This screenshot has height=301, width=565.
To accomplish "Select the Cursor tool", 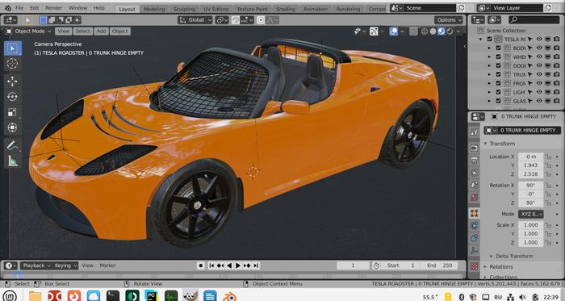I will 12,64.
